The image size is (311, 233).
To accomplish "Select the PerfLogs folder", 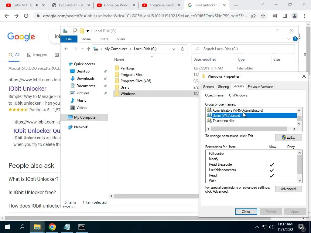I will [127, 68].
